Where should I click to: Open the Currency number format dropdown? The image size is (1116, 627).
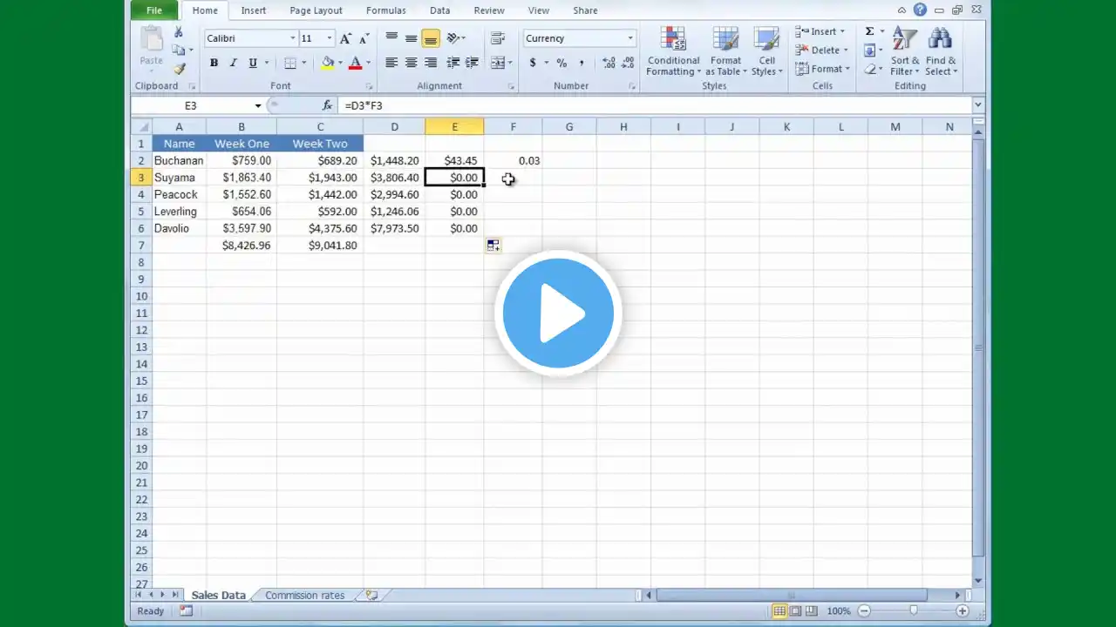coord(630,38)
